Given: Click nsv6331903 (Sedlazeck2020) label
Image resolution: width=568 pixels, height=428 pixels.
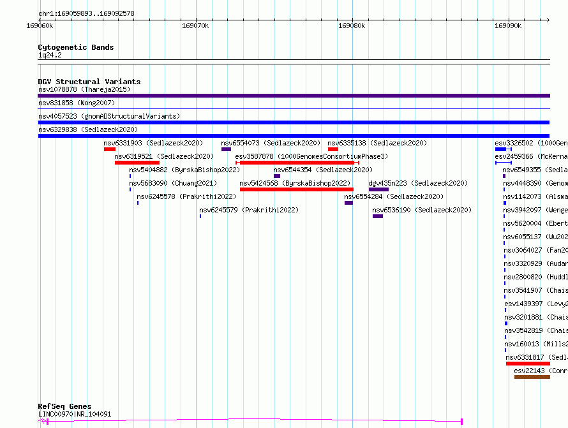Looking at the screenshot, I should [x=153, y=143].
